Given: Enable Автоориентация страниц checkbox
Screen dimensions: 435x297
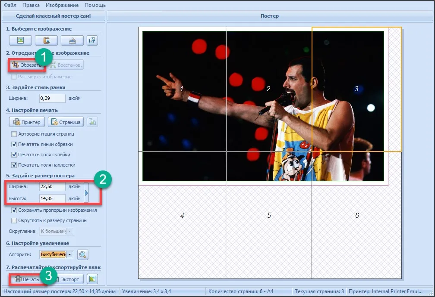Looking at the screenshot, I should click(x=14, y=134).
